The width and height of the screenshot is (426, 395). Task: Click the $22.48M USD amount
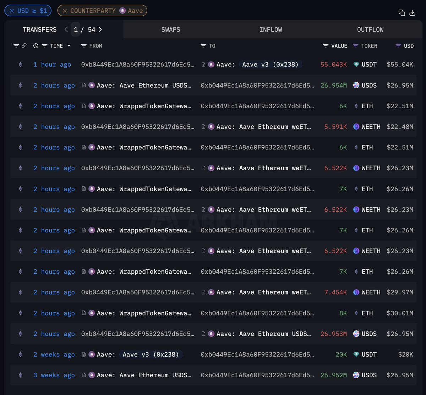(400, 127)
